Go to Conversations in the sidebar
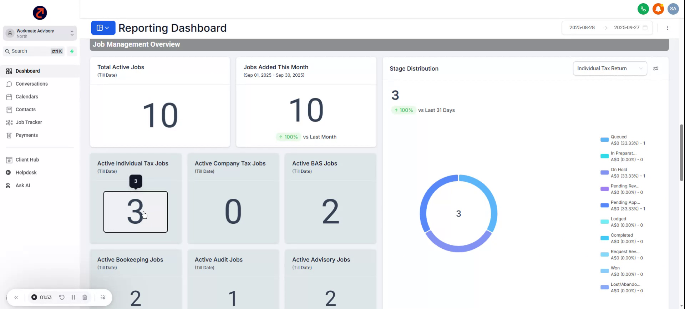Viewport: 685px width, 309px height. click(x=31, y=84)
